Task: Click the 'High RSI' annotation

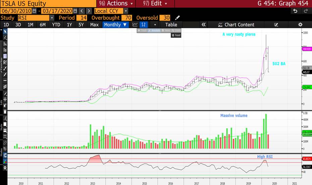Action: (265, 157)
